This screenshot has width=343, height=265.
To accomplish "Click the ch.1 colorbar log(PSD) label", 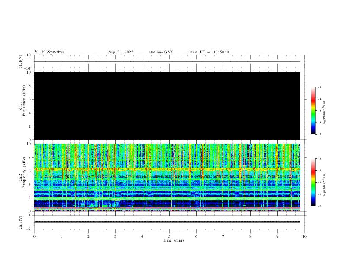I will [x=324, y=113].
